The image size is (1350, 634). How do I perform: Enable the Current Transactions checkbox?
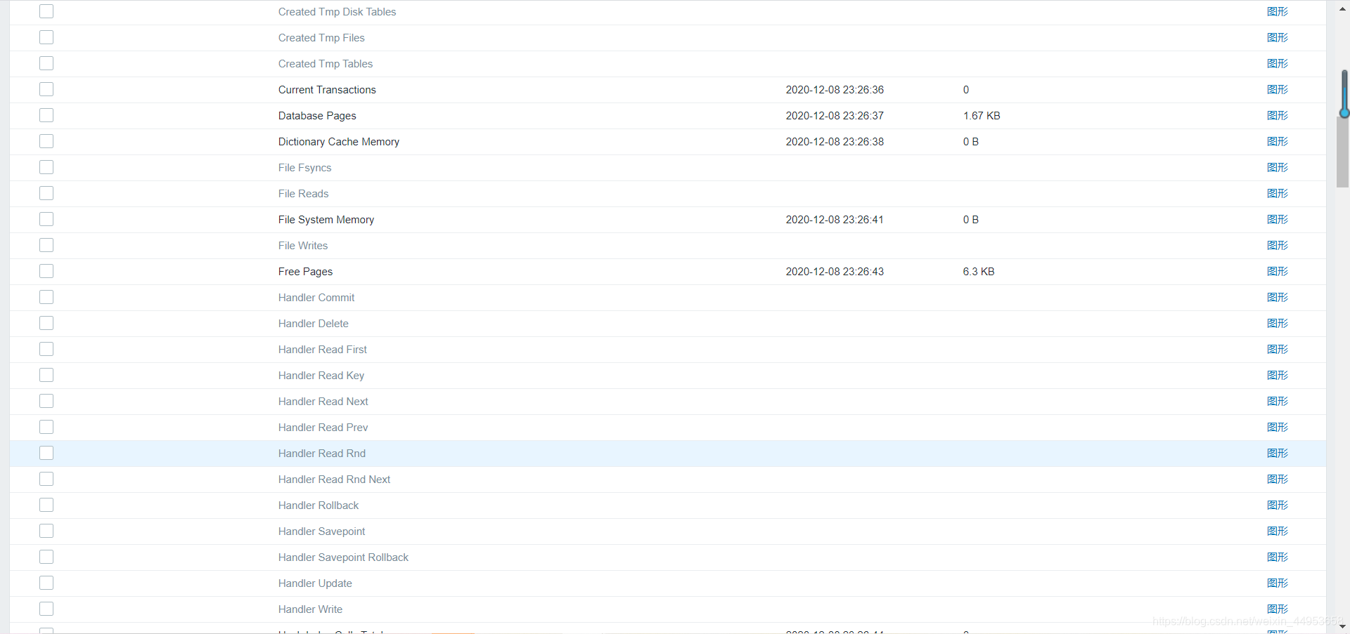point(46,89)
